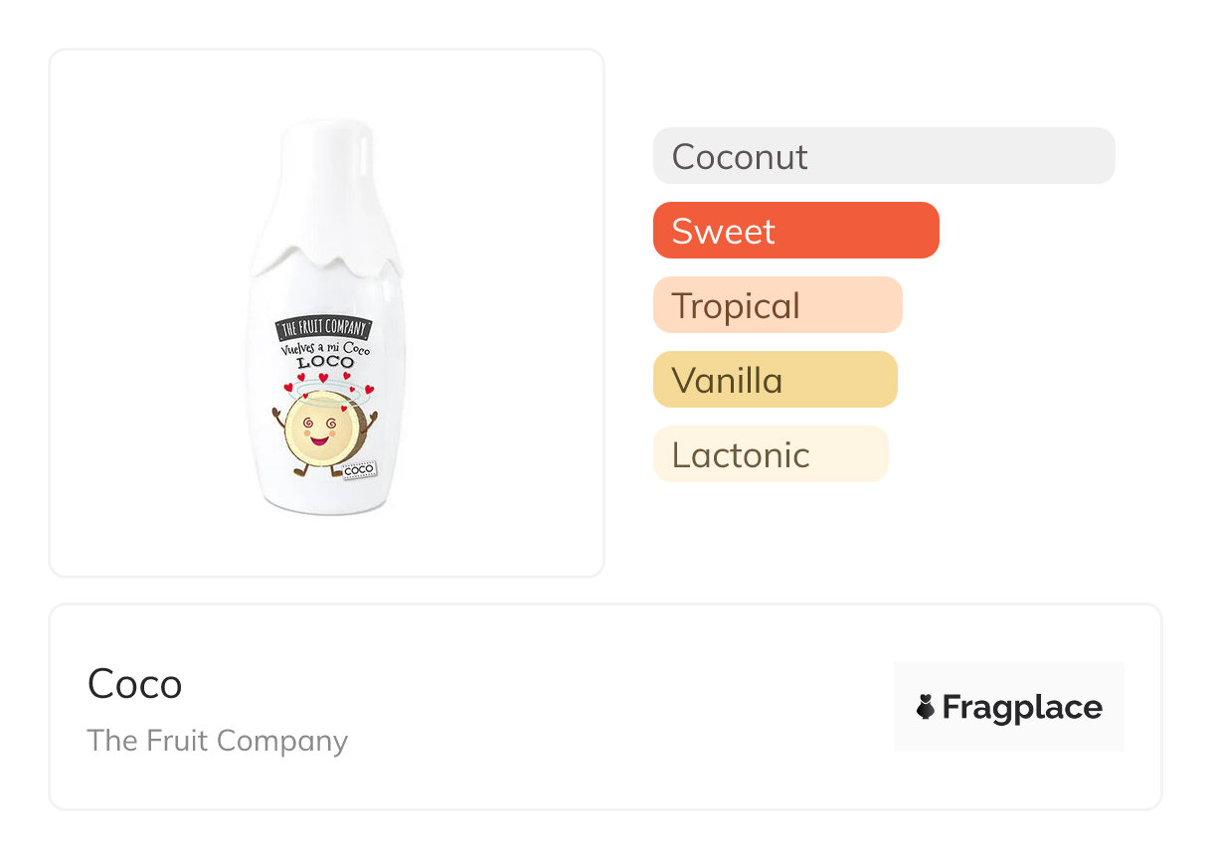Screen dimensions: 1211x859
Task: Click the small COCO tag on bottle
Action: 359,469
